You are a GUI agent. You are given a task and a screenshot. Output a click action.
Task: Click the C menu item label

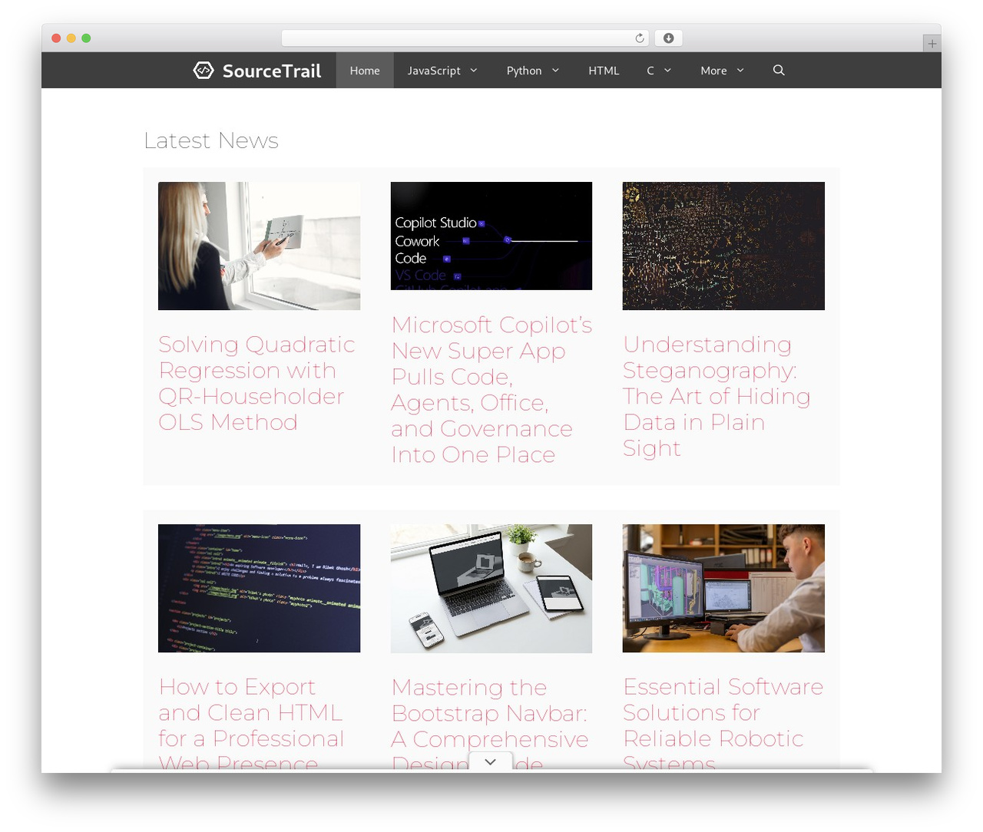click(650, 71)
